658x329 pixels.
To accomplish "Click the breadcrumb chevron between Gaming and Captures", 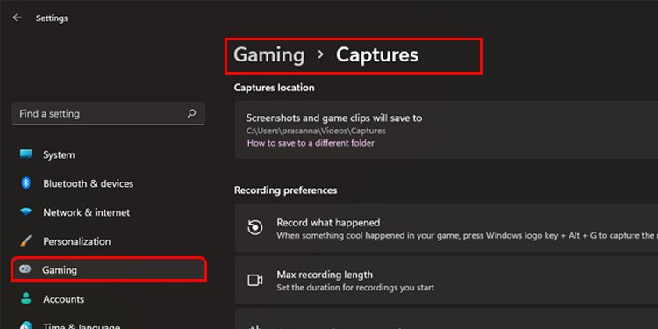I will tap(320, 54).
